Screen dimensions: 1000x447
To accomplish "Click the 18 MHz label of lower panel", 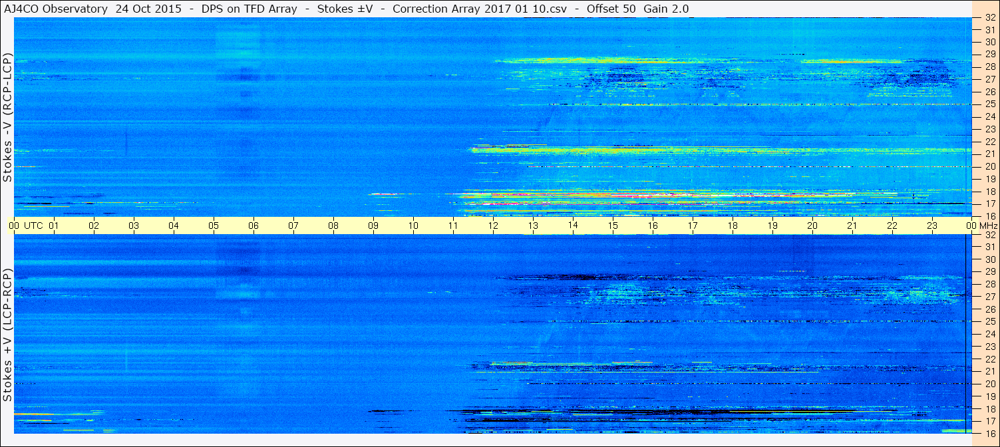I will [989, 408].
